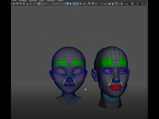Toggle the Gate Mask icon

(49, 4)
